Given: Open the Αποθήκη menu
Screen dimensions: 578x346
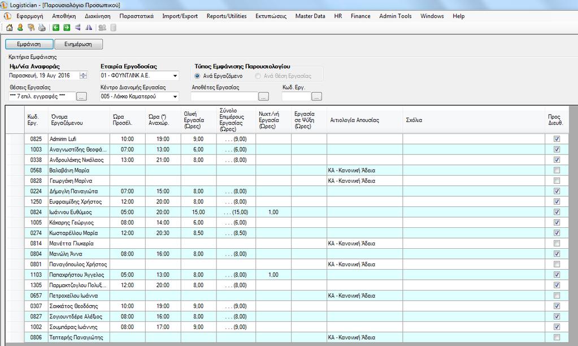Looking at the screenshot, I should click(x=64, y=16).
